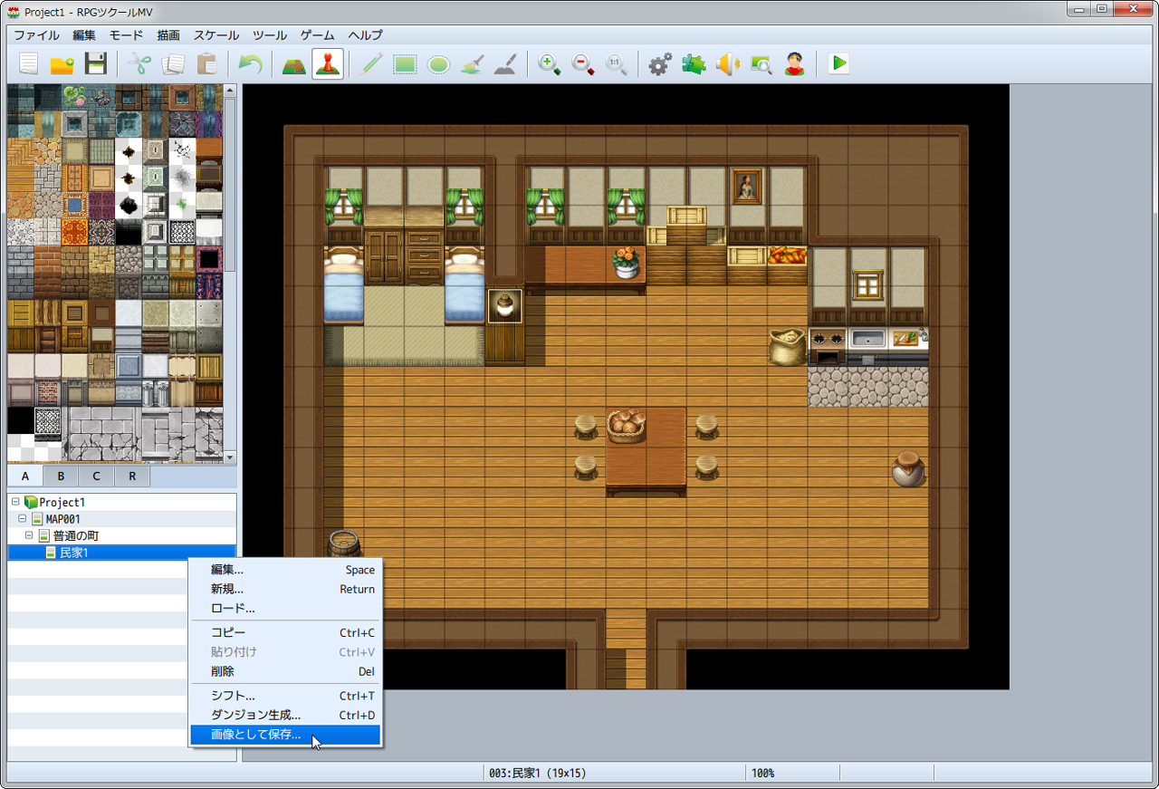Undo the last action with the green arrow
Image resolution: width=1159 pixels, height=789 pixels.
(250, 64)
